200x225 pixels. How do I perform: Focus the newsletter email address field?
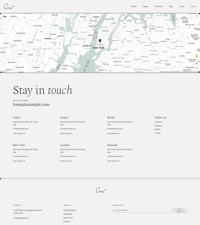coord(141,210)
